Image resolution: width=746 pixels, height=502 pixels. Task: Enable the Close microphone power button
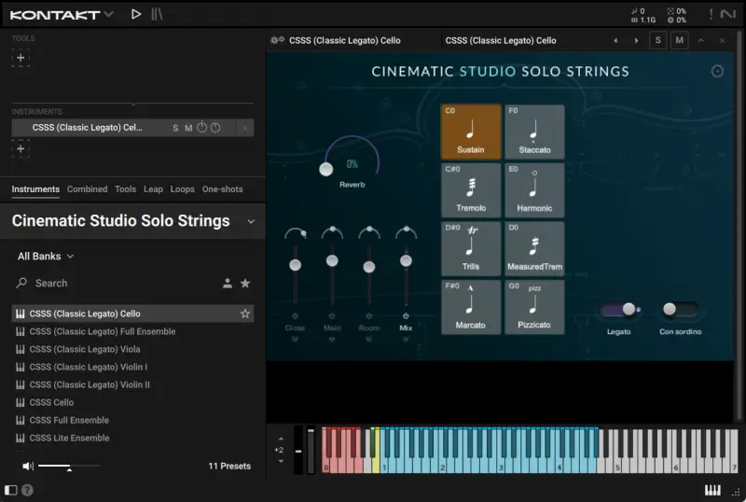295,315
